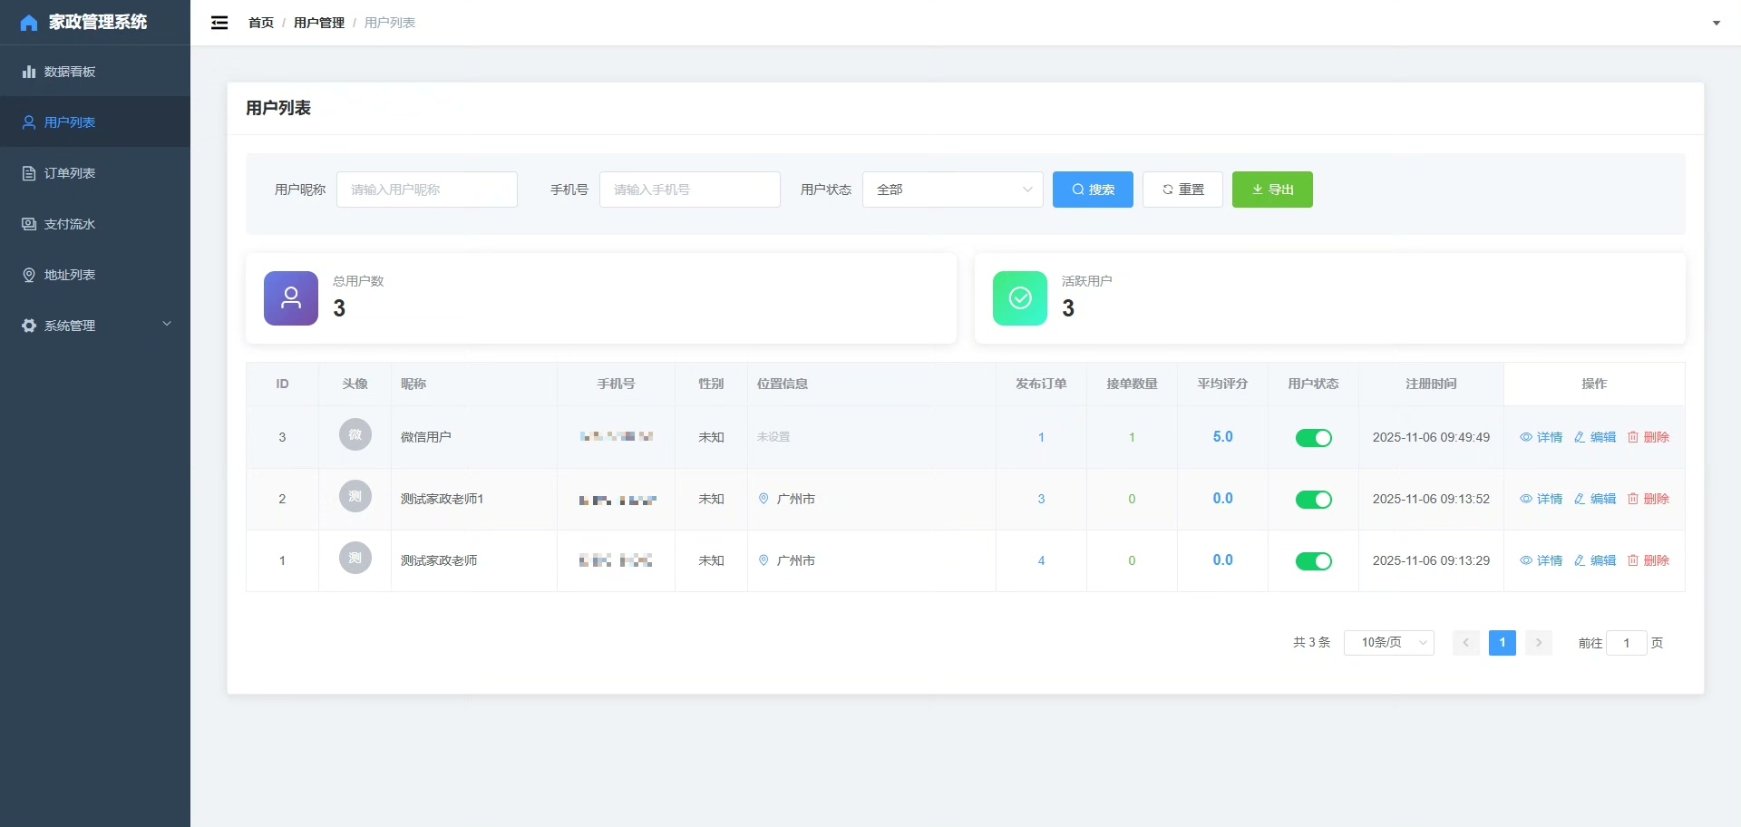Click the green 导出 export button
1741x827 pixels.
[x=1271, y=190]
